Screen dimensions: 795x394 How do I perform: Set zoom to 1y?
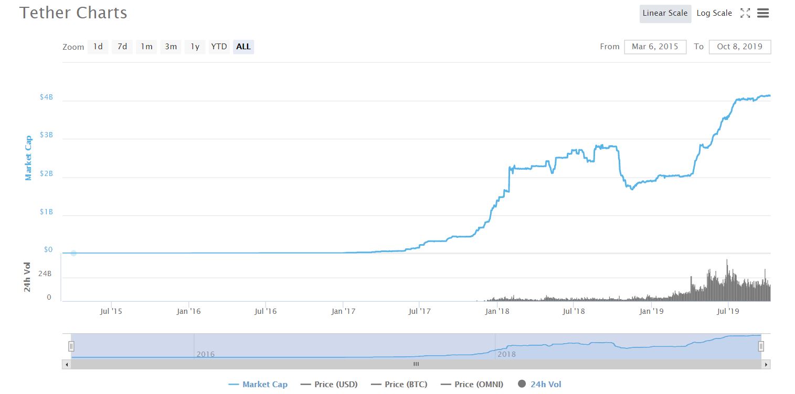[195, 47]
